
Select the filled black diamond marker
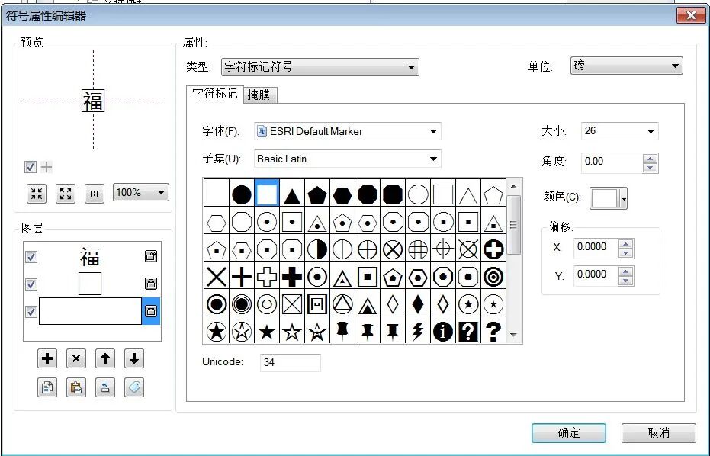pos(417,304)
